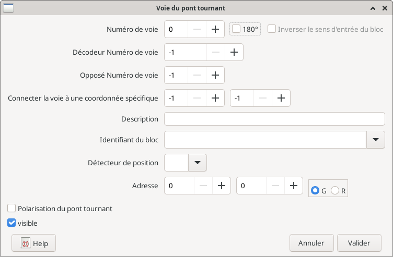Increment the second Adresse field
Image resolution: width=393 pixels, height=257 pixels.
(294, 186)
